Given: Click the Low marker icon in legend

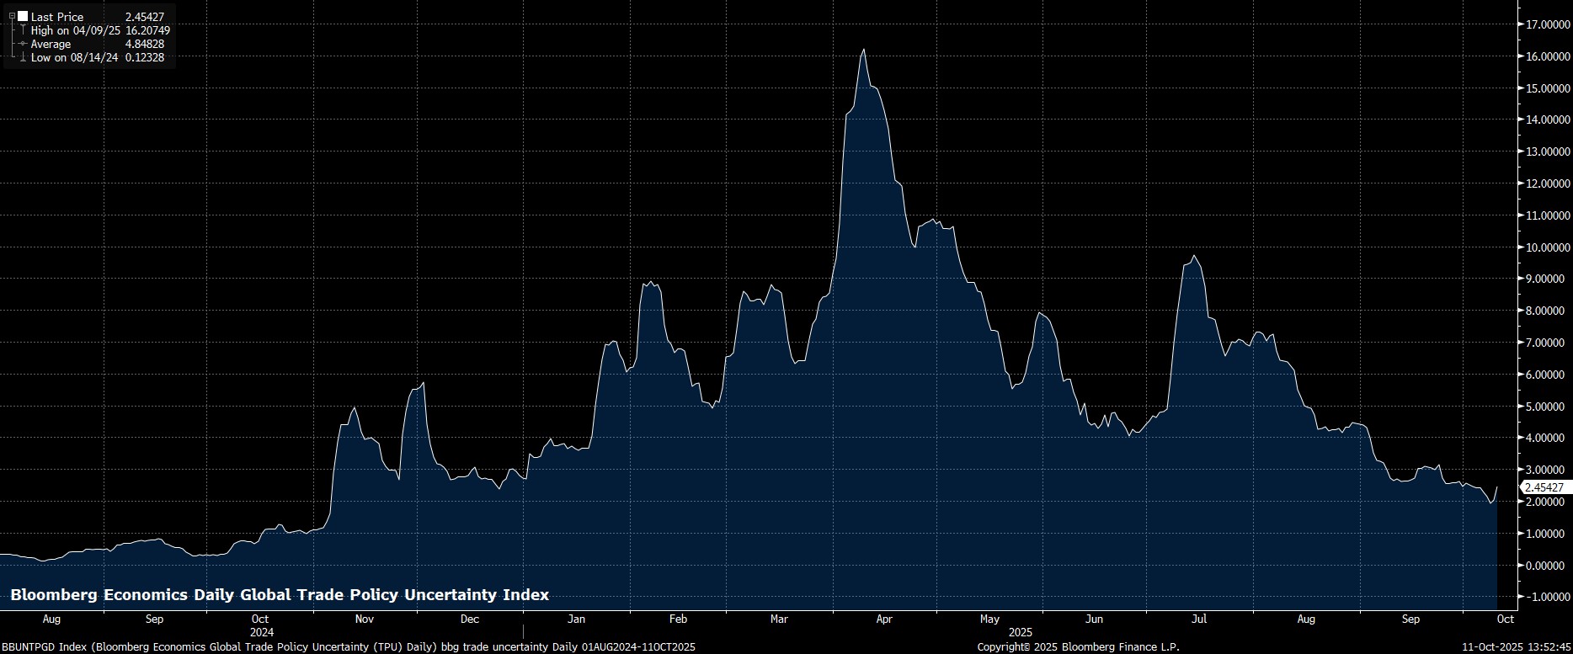Looking at the screenshot, I should click(x=23, y=58).
